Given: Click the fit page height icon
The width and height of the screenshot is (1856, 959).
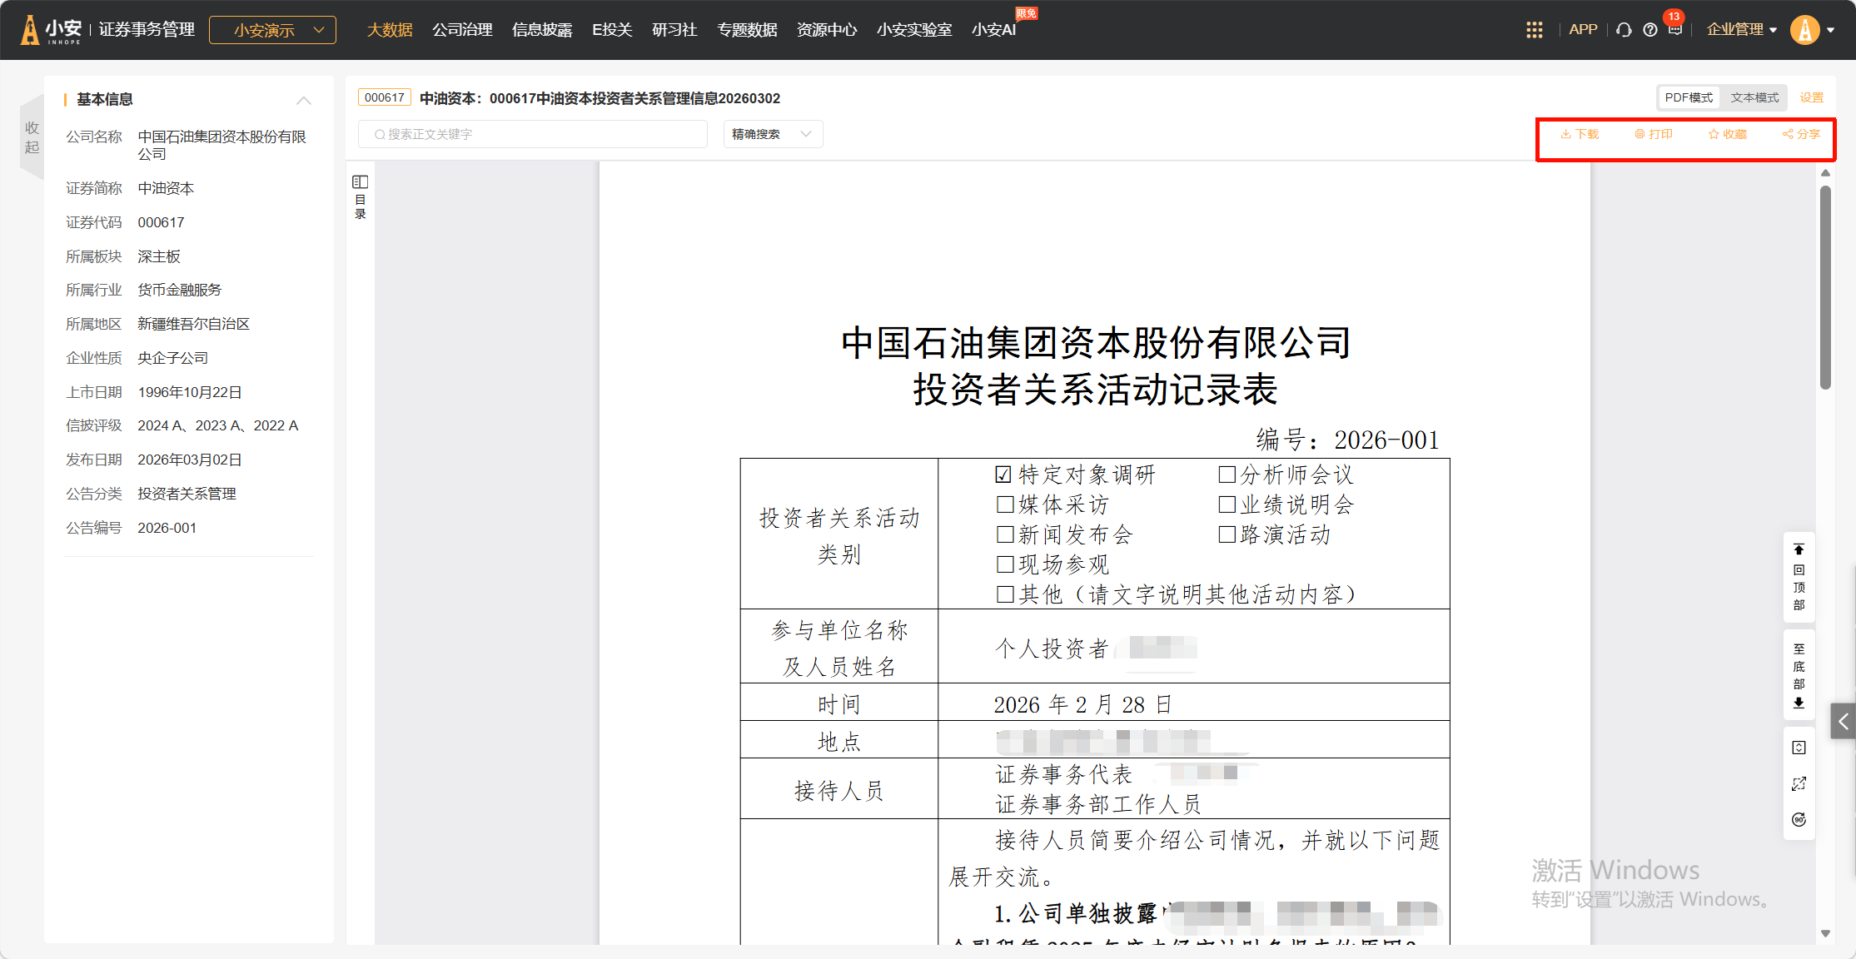Looking at the screenshot, I should (x=1799, y=748).
